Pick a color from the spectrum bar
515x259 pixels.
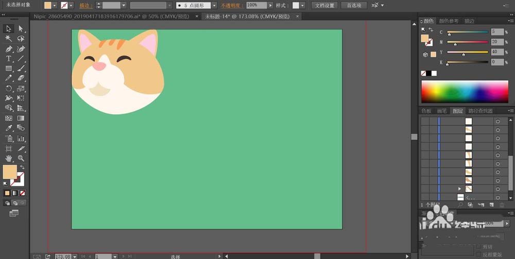(465, 92)
